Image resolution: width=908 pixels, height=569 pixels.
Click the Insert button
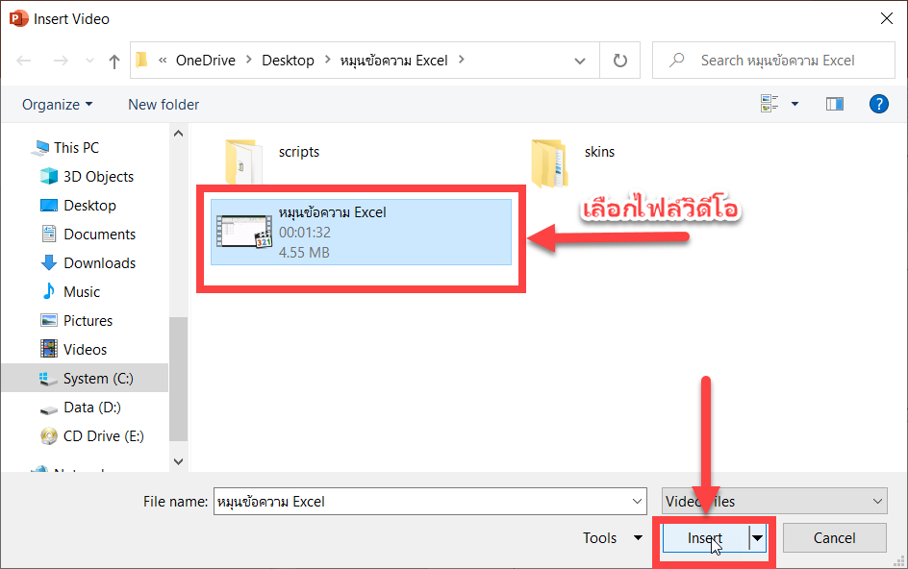click(x=705, y=537)
